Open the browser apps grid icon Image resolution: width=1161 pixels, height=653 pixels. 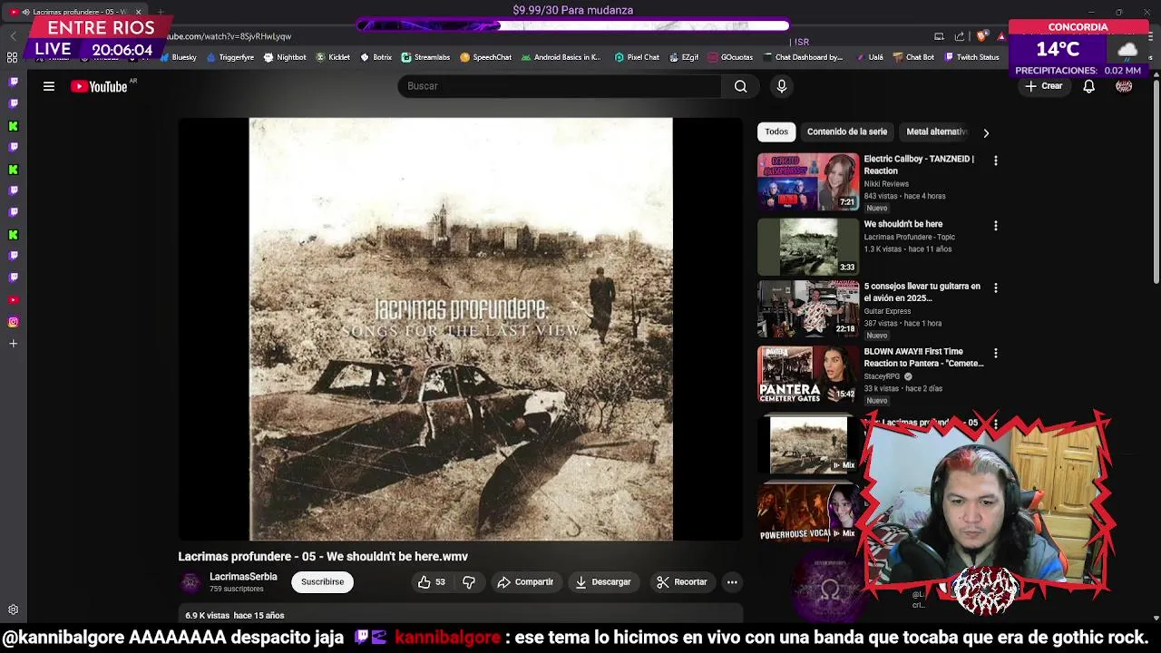[13, 57]
